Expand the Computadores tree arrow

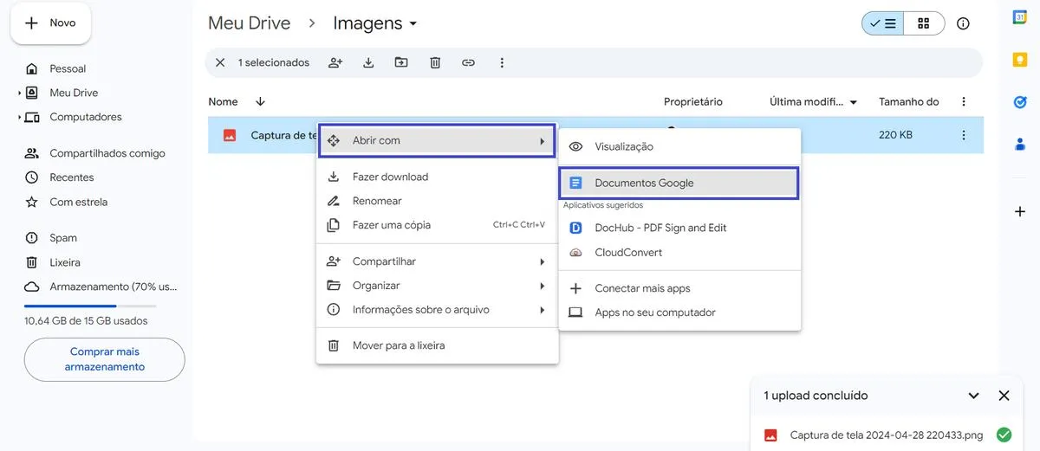tap(19, 117)
